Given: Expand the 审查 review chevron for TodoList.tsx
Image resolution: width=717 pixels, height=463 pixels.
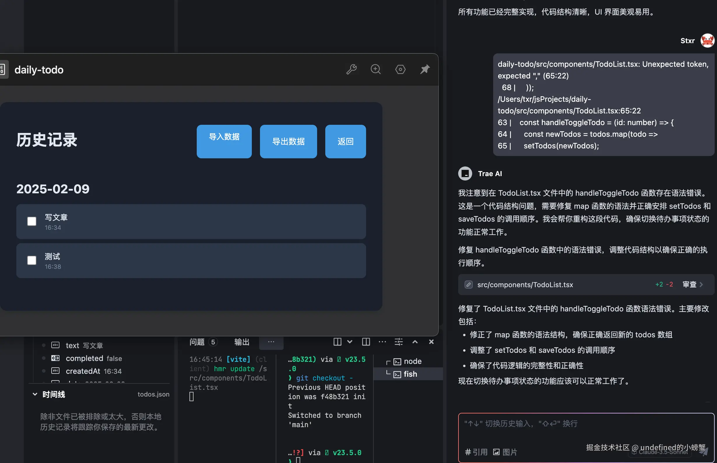Looking at the screenshot, I should (701, 284).
